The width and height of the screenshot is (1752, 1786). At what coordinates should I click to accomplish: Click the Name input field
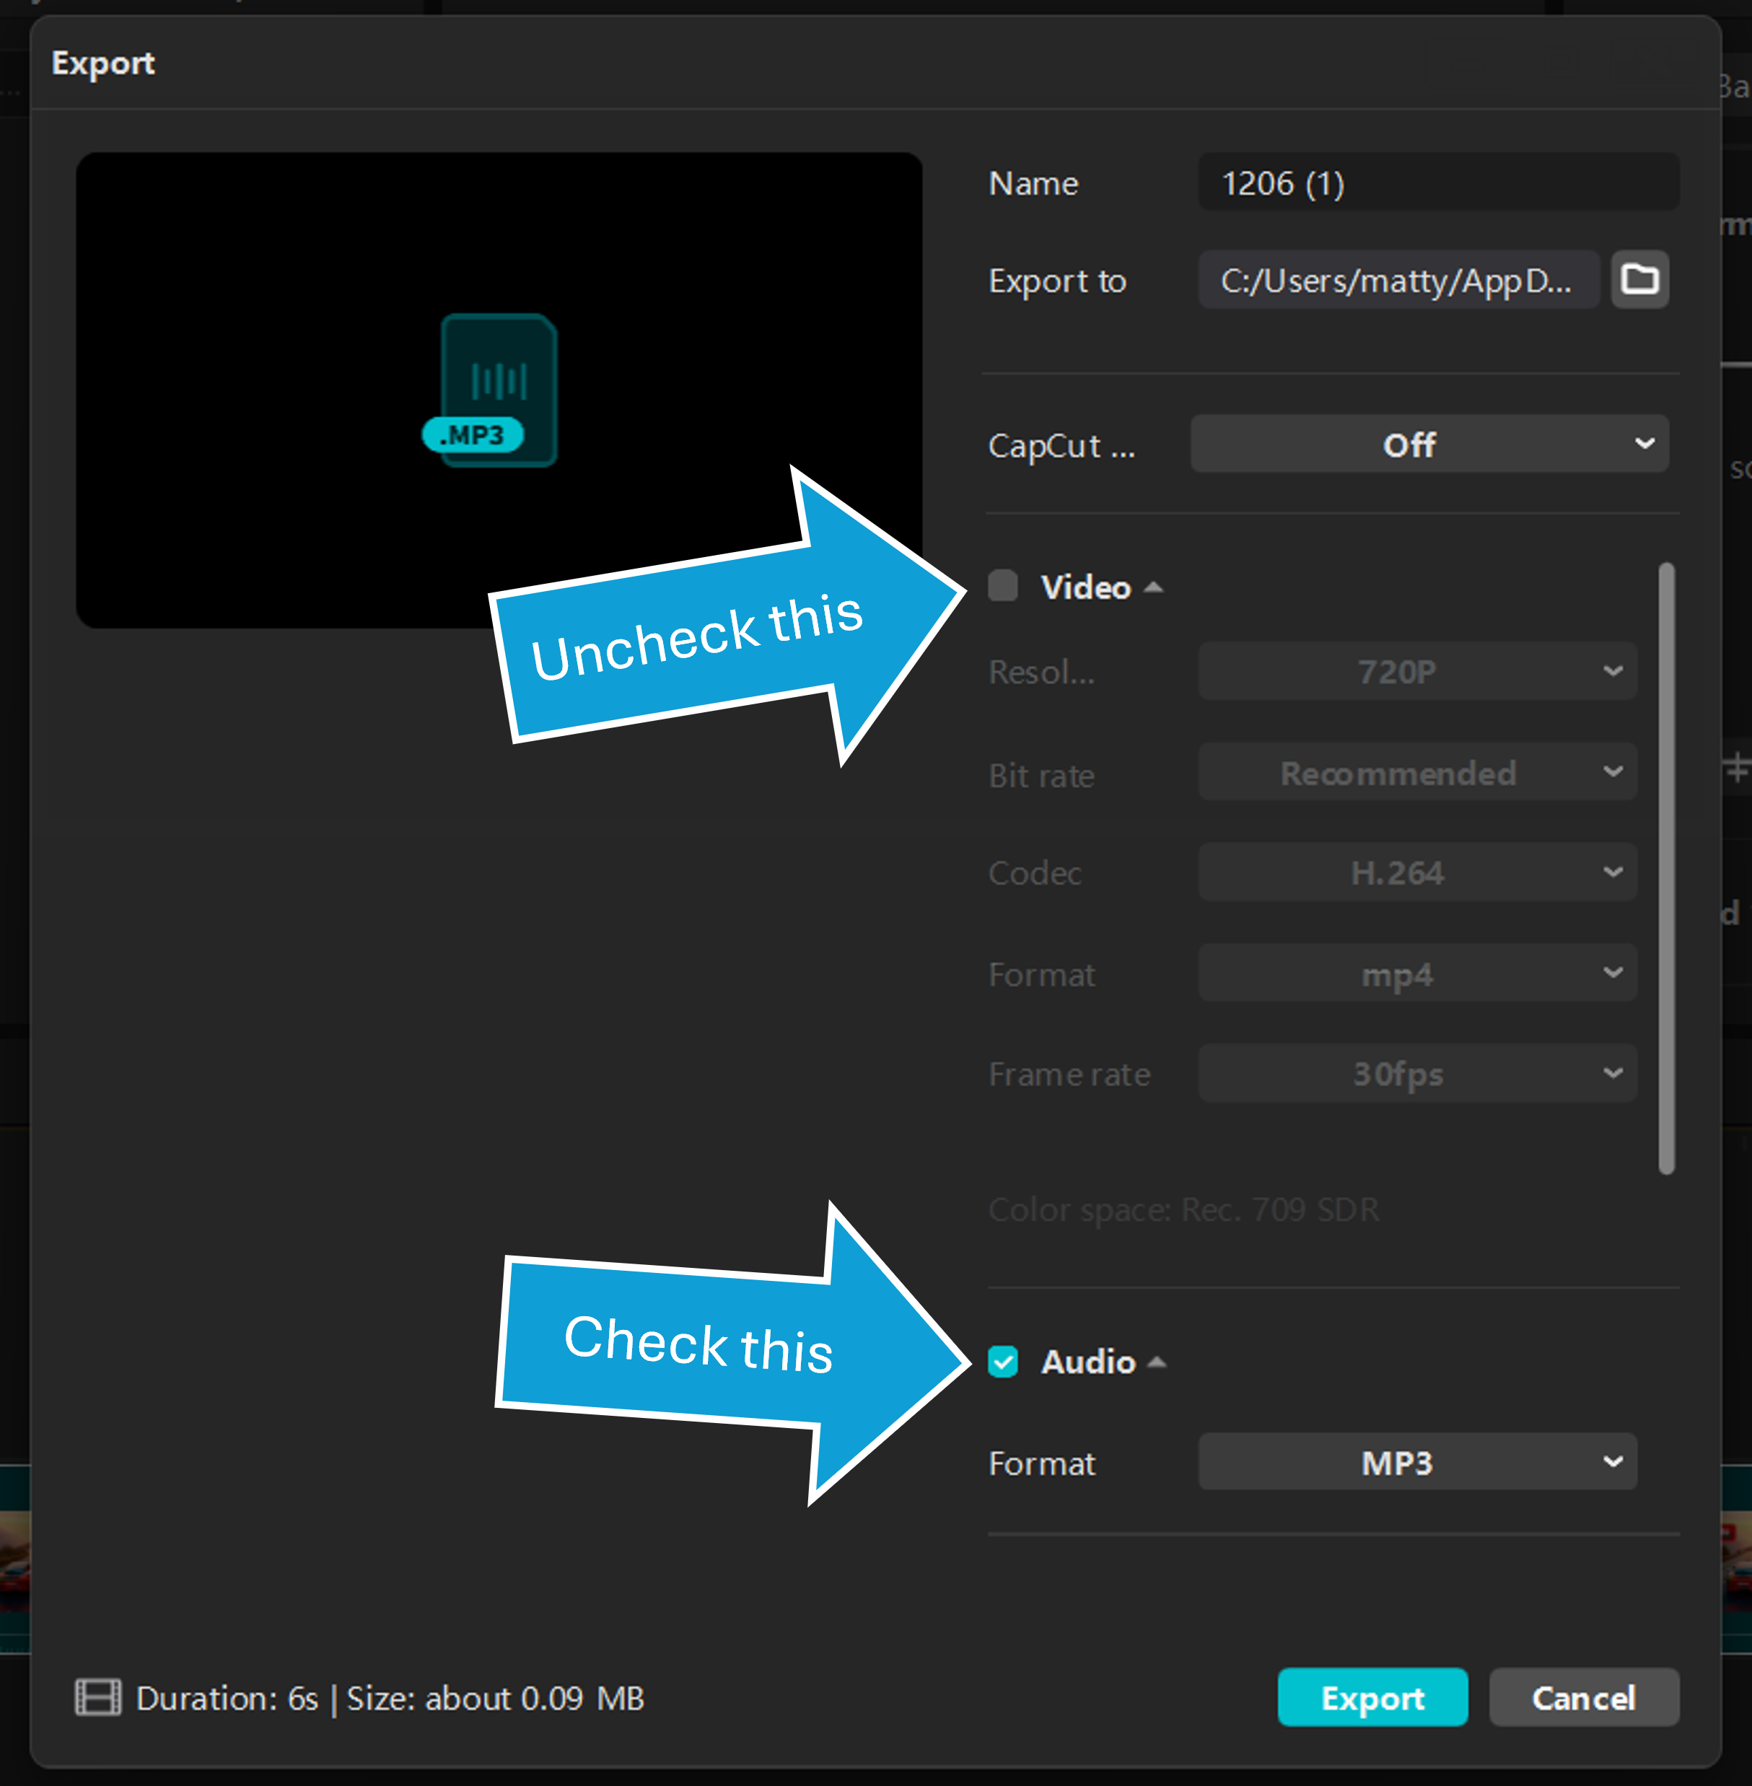pos(1437,183)
